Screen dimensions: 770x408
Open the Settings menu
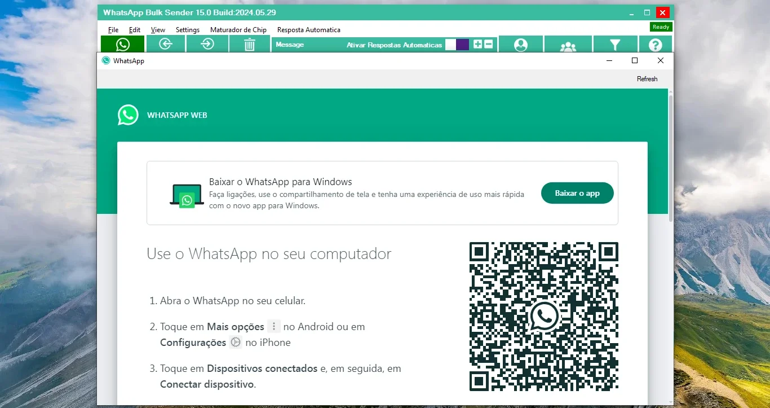pos(188,30)
